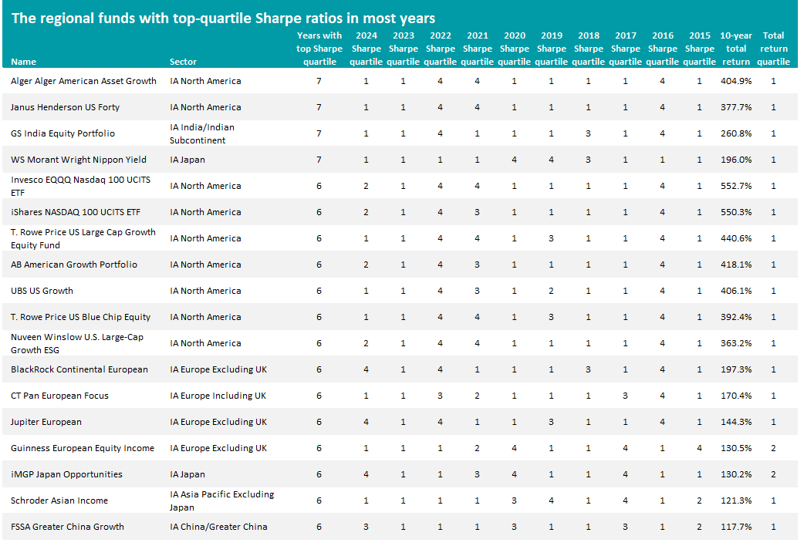Click the "2021 Sharpe quartile" column header

[x=478, y=49]
